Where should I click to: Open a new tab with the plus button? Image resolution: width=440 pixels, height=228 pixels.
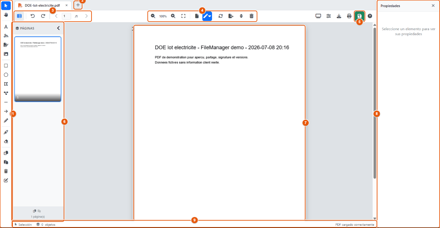(x=78, y=5)
